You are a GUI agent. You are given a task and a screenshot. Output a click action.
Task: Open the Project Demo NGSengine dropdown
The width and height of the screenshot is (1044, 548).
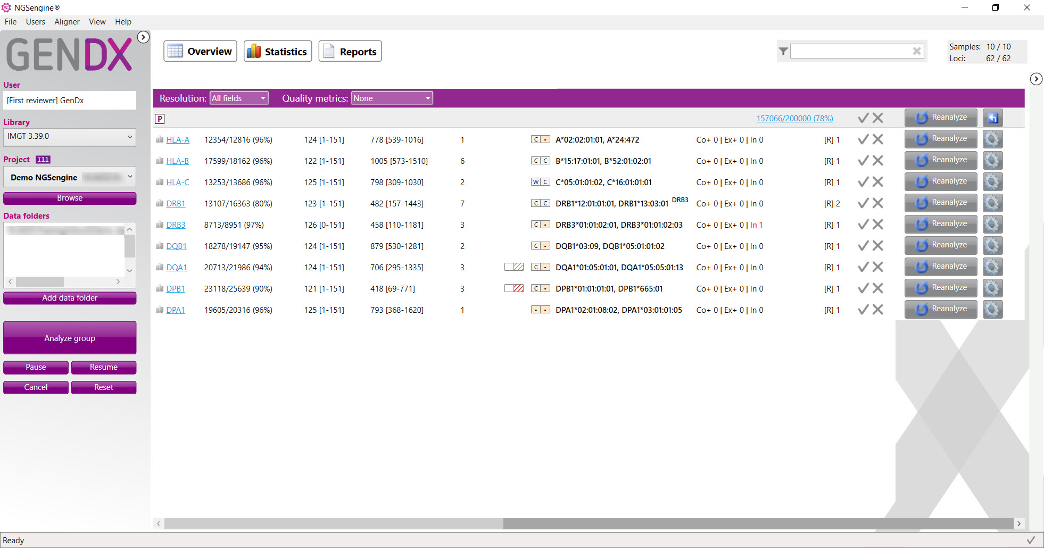coord(70,177)
